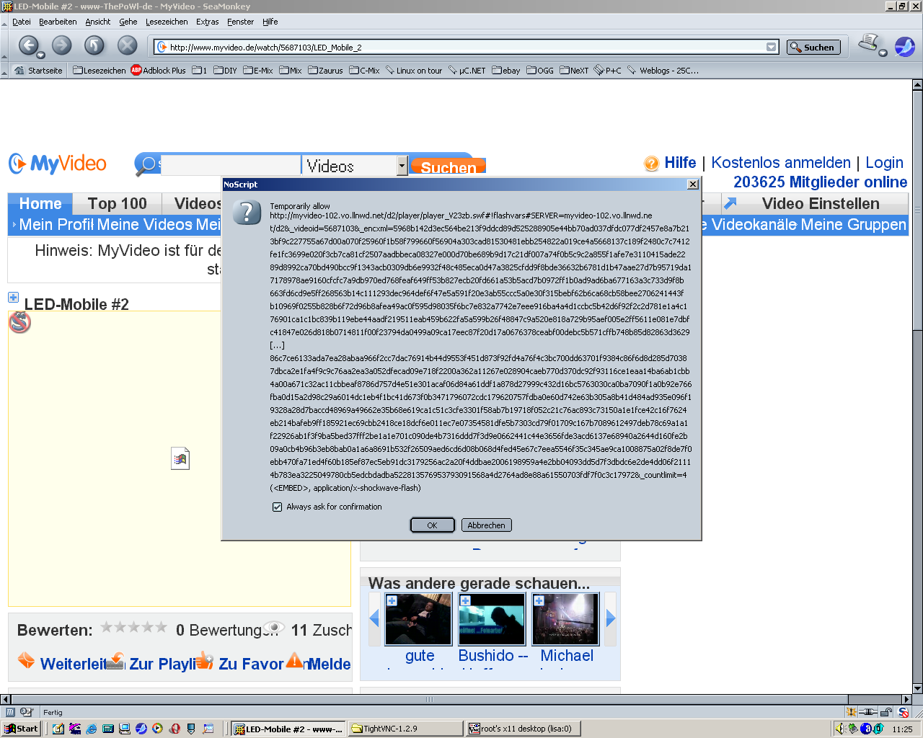923x738 pixels.
Task: Click the blocked Flash NoScript placeholder icon
Action: point(19,322)
